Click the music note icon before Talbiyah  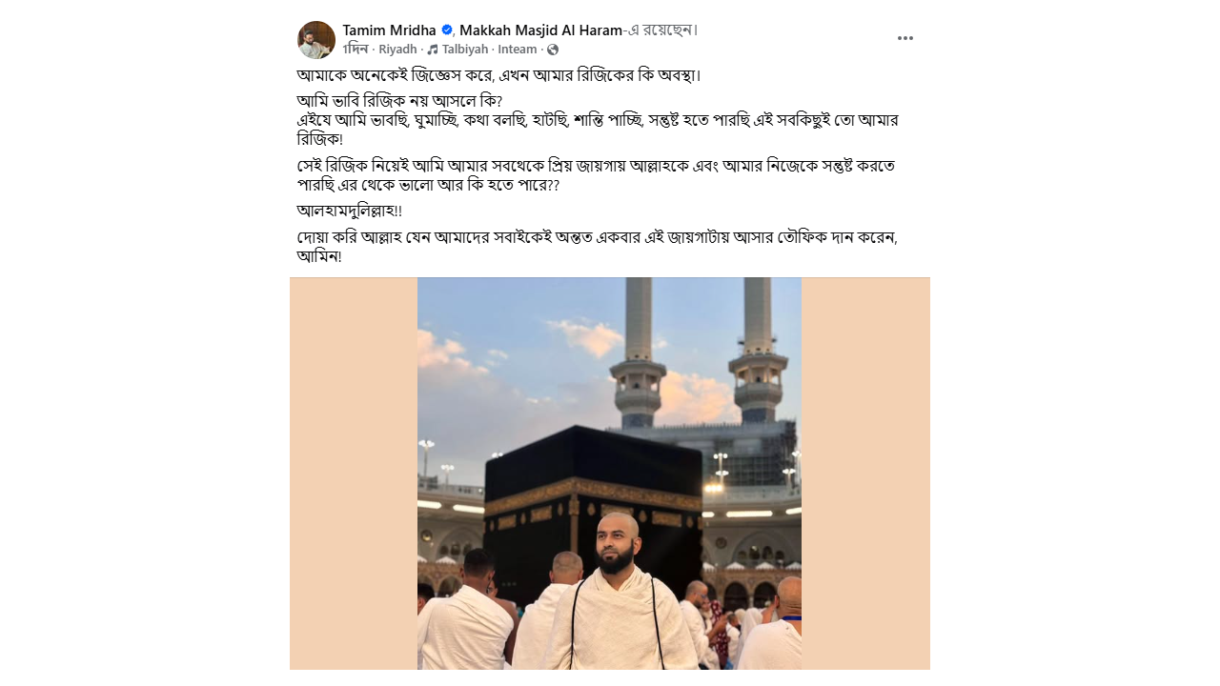tap(433, 50)
